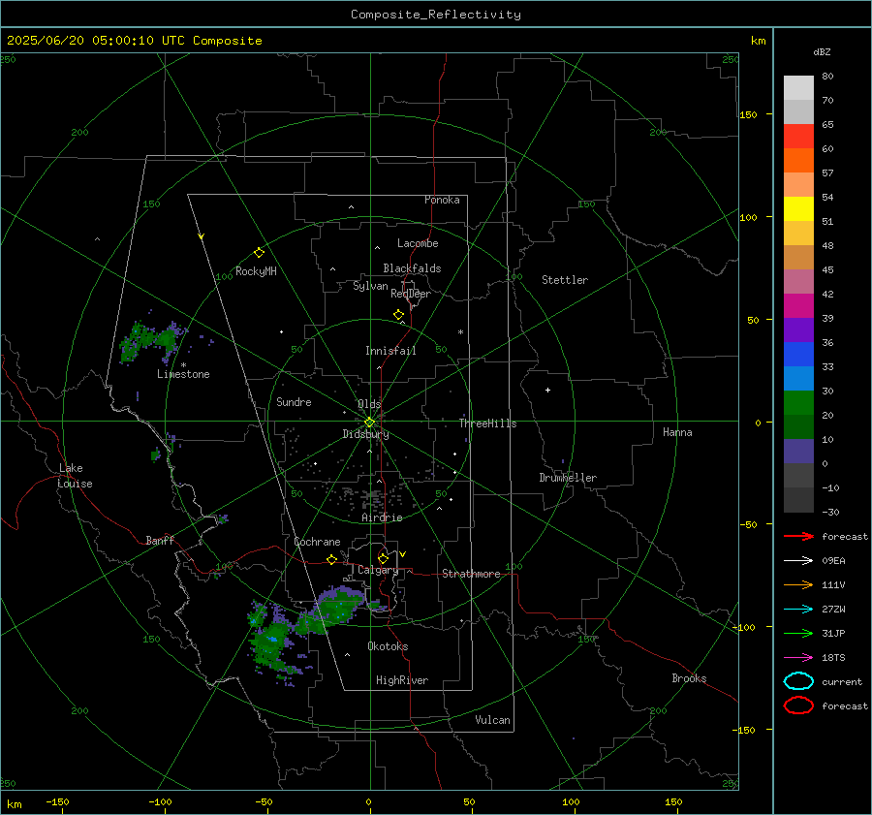The width and height of the screenshot is (872, 815).
Task: Click the white cross marker west of Hanna
Action: 547,390
